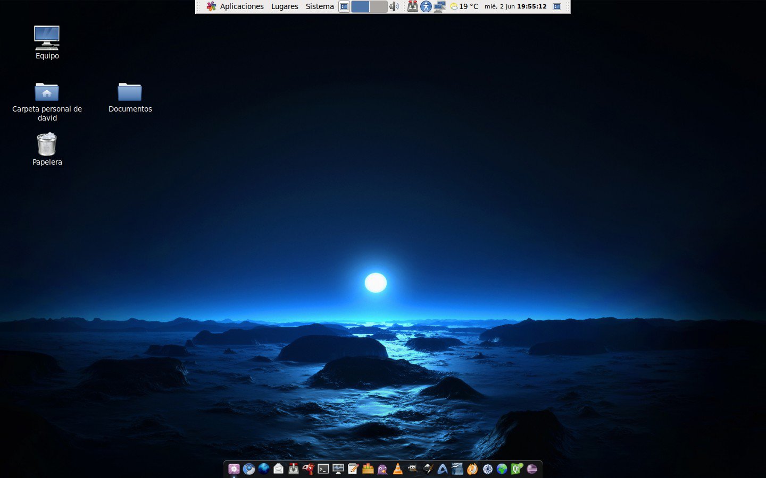766x478 pixels.
Task: Select the Documentos folder
Action: [x=130, y=92]
